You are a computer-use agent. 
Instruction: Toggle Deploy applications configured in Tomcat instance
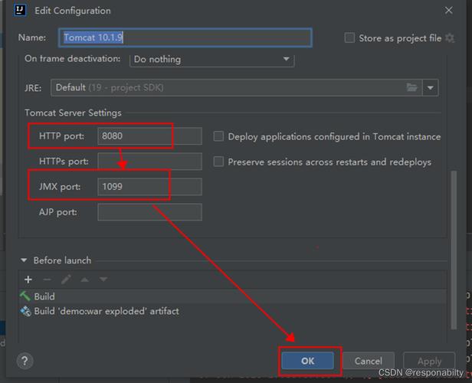click(218, 136)
